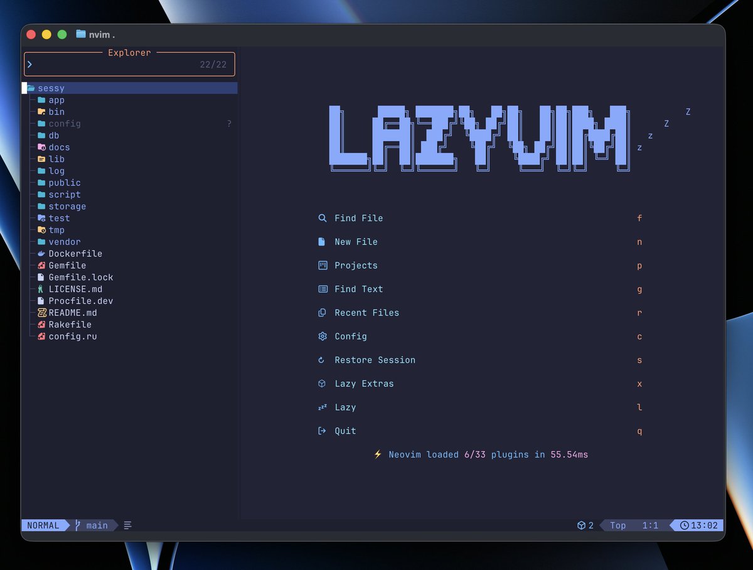Click the Rakefile ruby icon
The image size is (753, 570).
click(x=41, y=325)
